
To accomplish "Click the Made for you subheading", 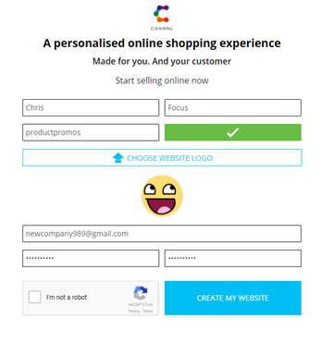I will click(162, 61).
